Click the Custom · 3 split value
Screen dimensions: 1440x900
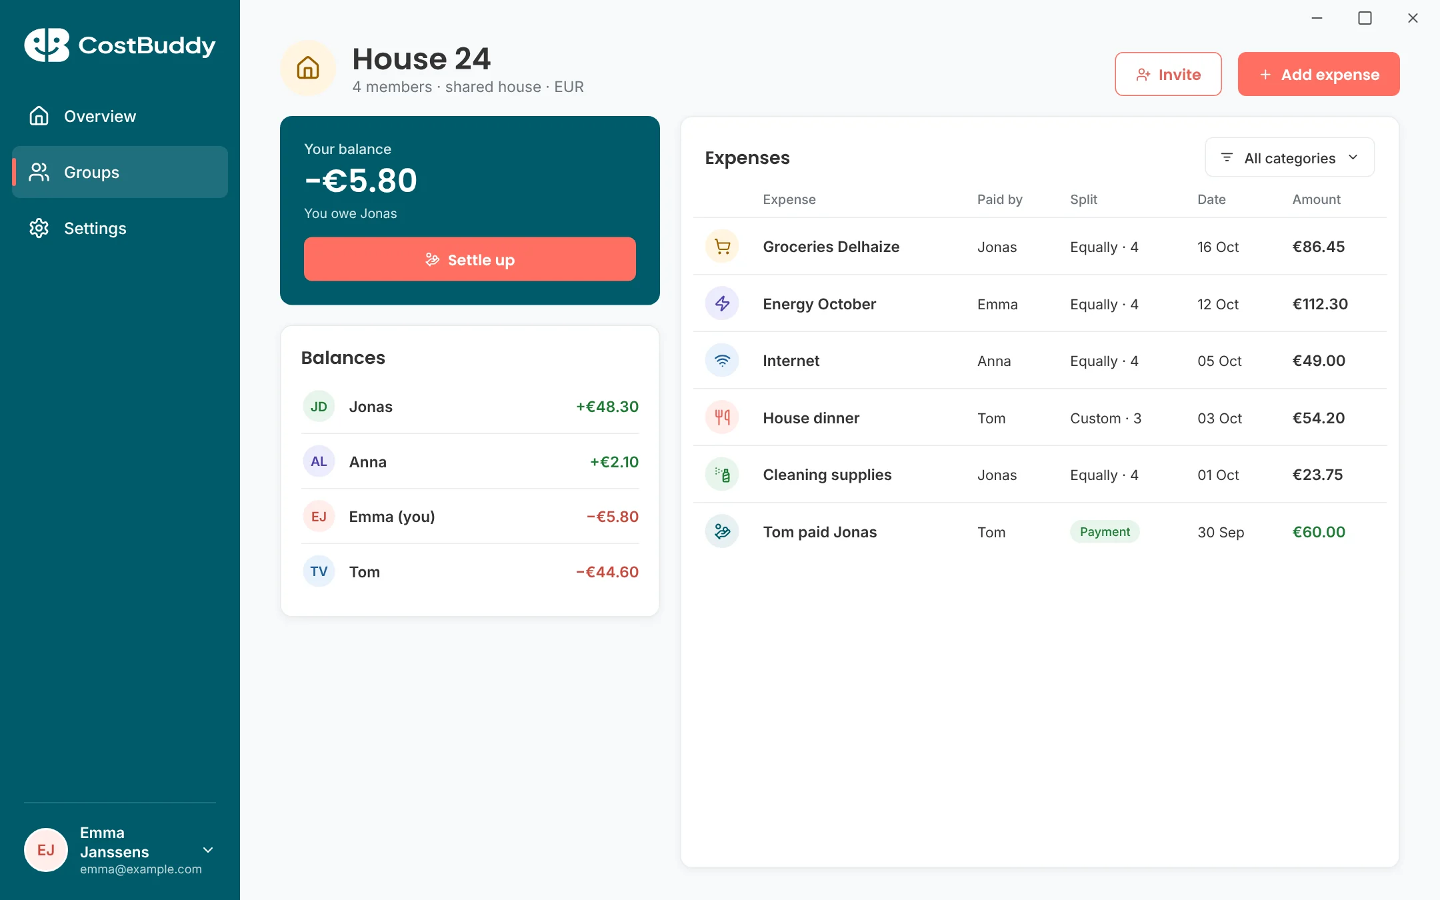point(1105,418)
